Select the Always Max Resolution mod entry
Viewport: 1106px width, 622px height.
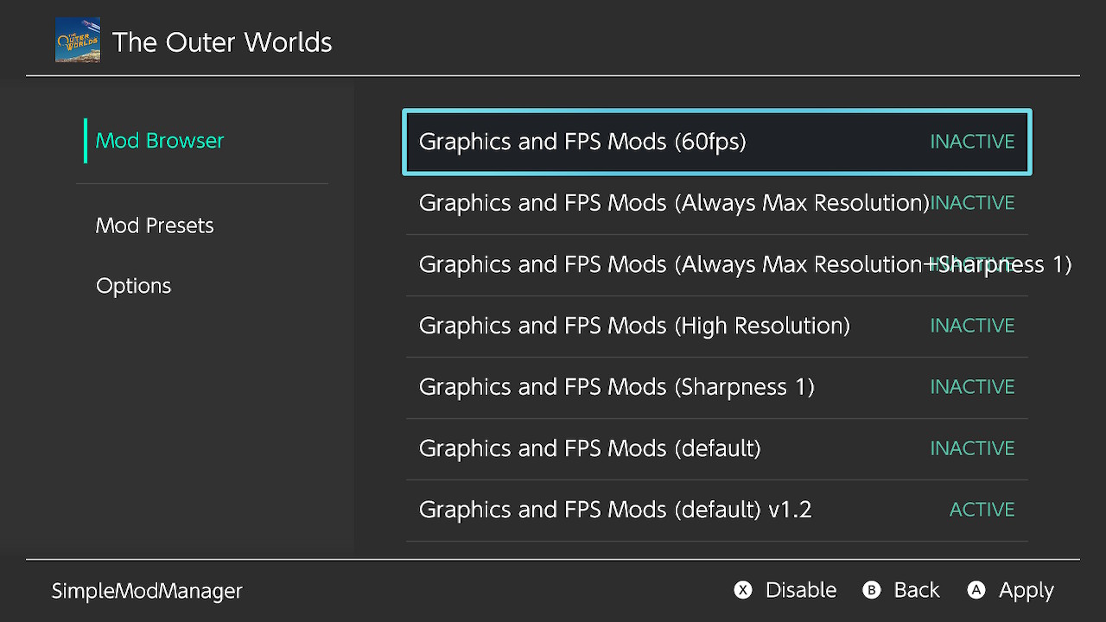point(674,203)
